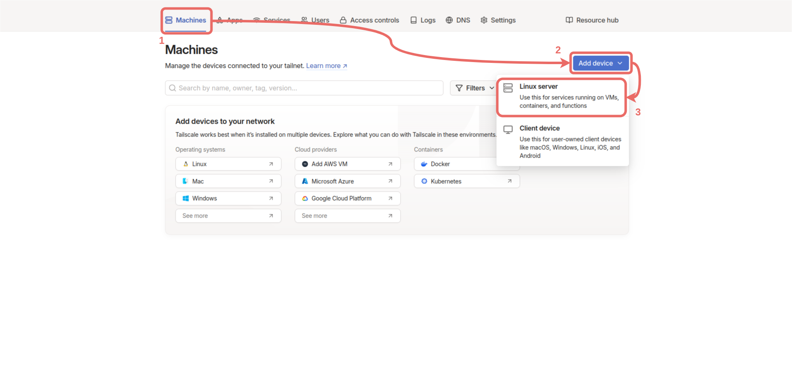Image resolution: width=792 pixels, height=367 pixels.
Task: Open the Linux install guide
Action: coord(228,164)
